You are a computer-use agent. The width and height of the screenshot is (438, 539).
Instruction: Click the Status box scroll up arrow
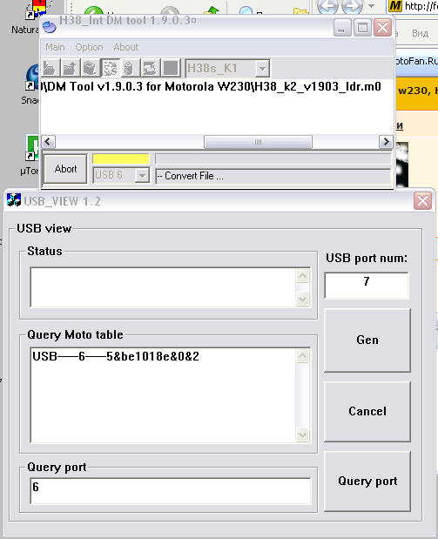click(x=302, y=275)
